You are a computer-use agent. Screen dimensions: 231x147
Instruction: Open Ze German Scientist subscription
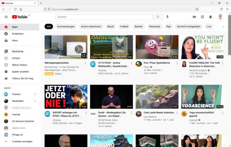click(x=20, y=121)
